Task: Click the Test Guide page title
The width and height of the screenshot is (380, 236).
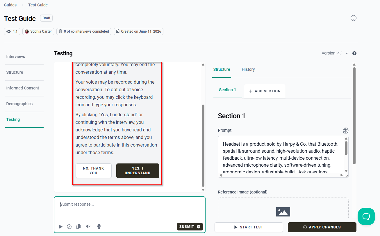Action: pyautogui.click(x=20, y=19)
